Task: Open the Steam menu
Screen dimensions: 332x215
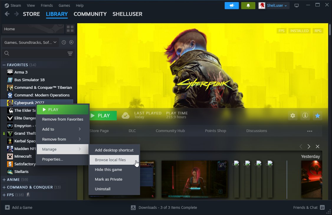Action: (16, 6)
